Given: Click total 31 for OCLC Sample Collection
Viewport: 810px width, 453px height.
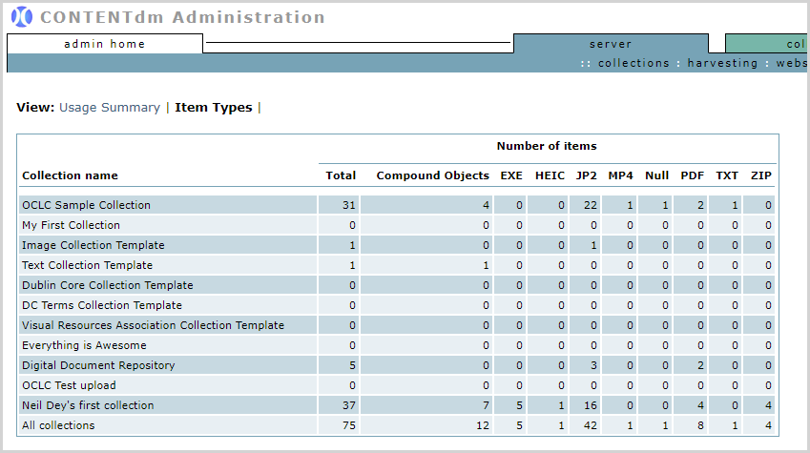Looking at the screenshot, I should [x=348, y=205].
